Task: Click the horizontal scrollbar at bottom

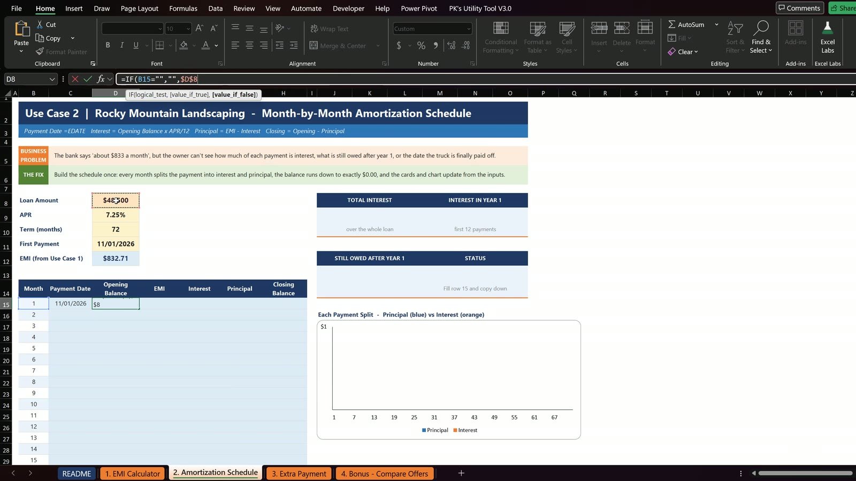Action: (805, 473)
